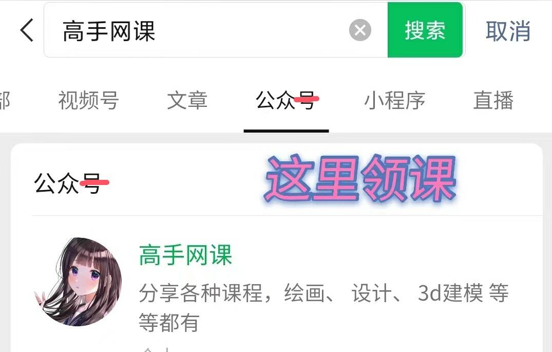Select the 公众号 tab in the filter bar
The width and height of the screenshot is (552, 352).
pyautogui.click(x=286, y=100)
